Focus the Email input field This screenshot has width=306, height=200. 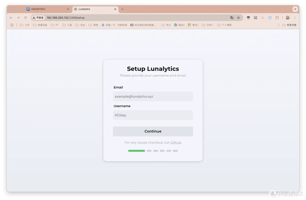coord(153,96)
